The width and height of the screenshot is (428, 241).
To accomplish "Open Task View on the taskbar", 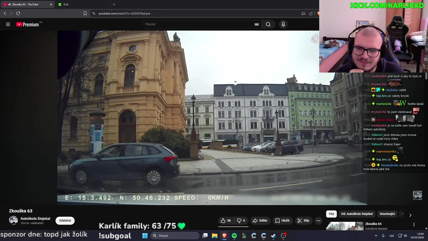I will (x=205, y=236).
